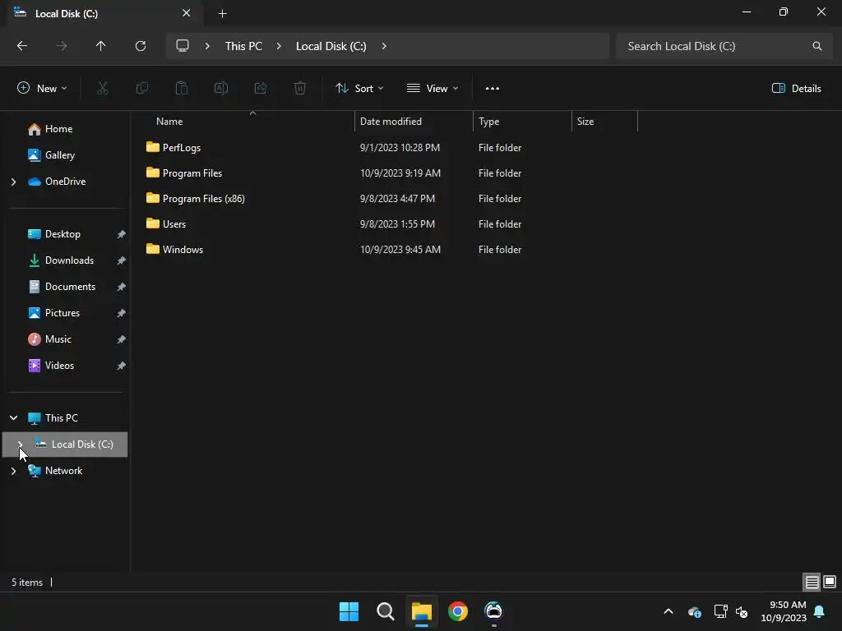Viewport: 842px width, 631px height.
Task: Expand Local Disk (C:) in the sidebar
Action: pyautogui.click(x=20, y=444)
